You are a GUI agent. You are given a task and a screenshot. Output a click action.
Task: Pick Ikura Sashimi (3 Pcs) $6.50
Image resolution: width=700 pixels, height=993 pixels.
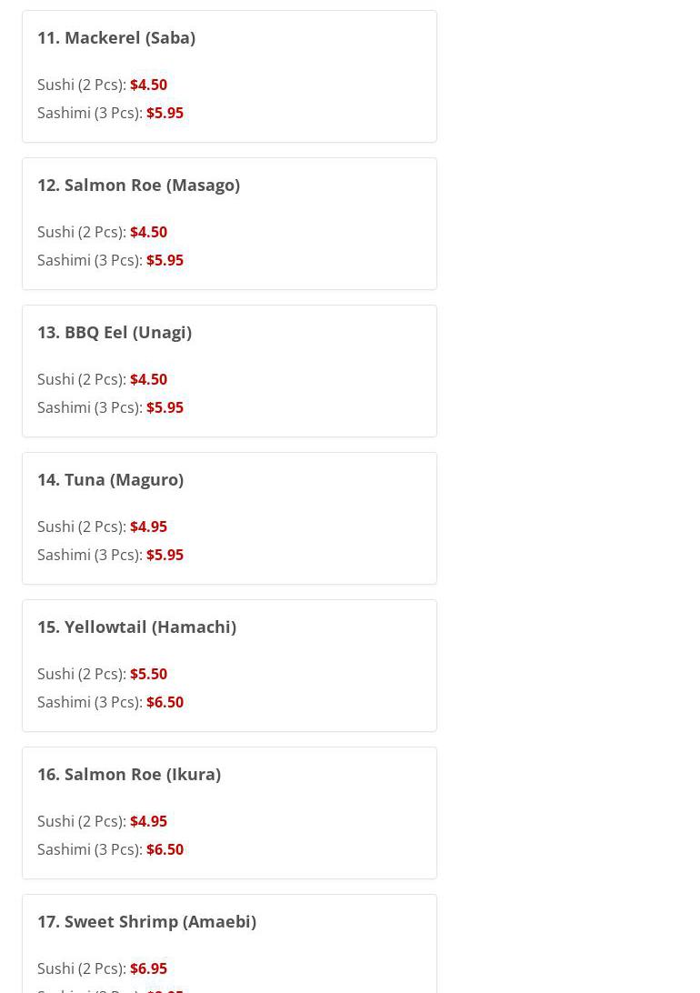tap(110, 849)
